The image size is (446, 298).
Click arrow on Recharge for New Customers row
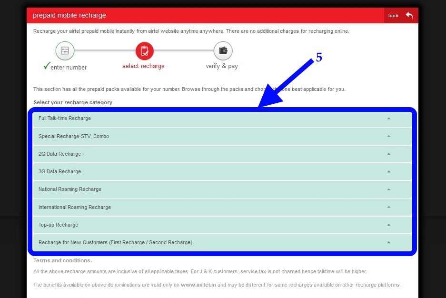click(x=389, y=242)
